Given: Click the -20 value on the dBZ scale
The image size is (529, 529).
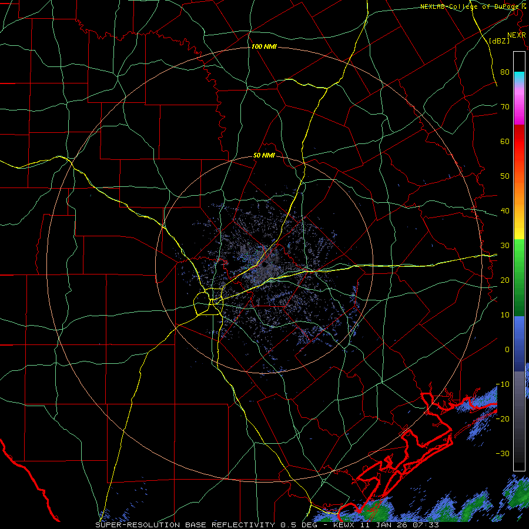Looking at the screenshot, I should tap(503, 419).
